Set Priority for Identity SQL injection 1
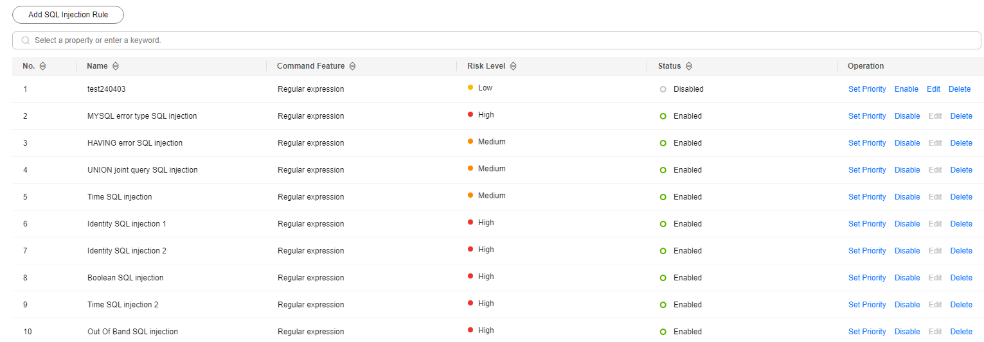 pos(867,224)
